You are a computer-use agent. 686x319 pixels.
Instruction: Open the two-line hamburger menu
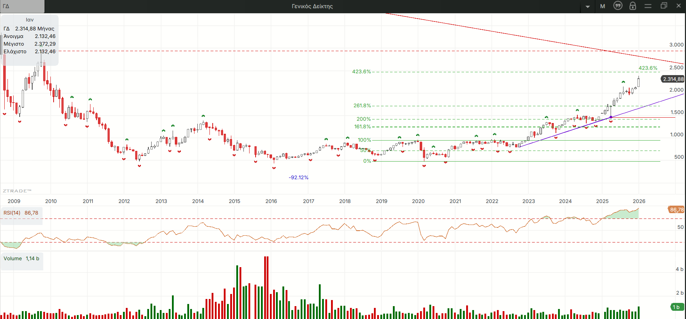648,6
